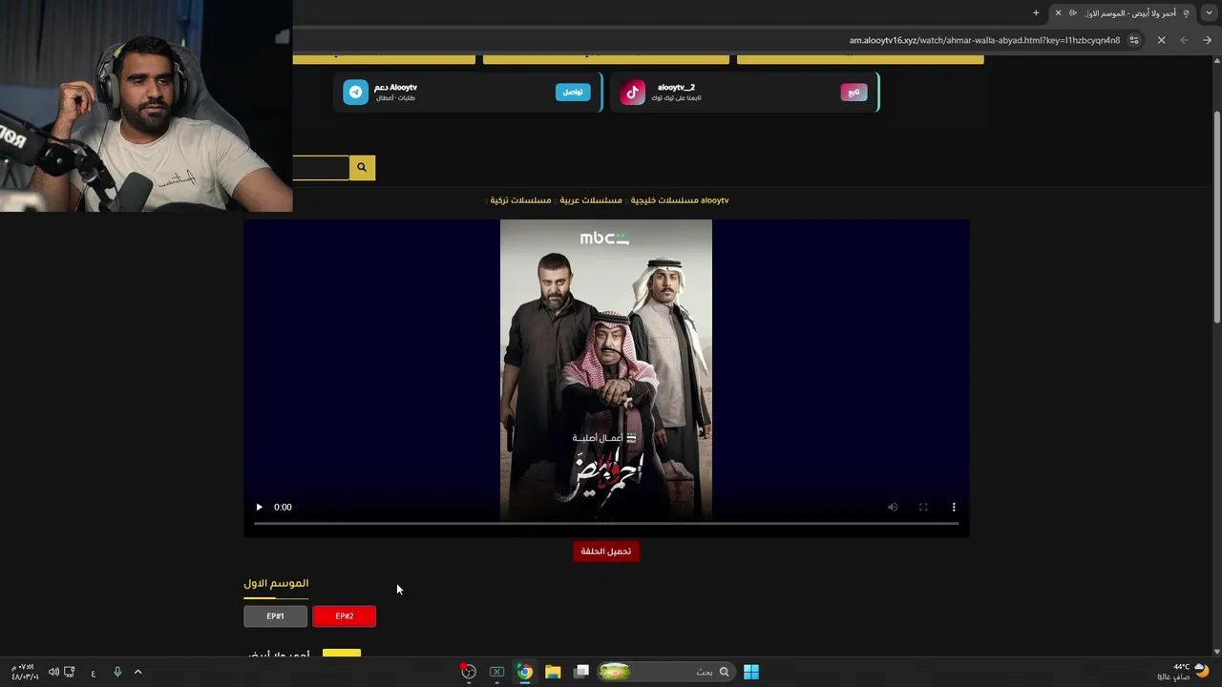Open the network icon in system tray
The width and height of the screenshot is (1222, 687).
coord(70,672)
